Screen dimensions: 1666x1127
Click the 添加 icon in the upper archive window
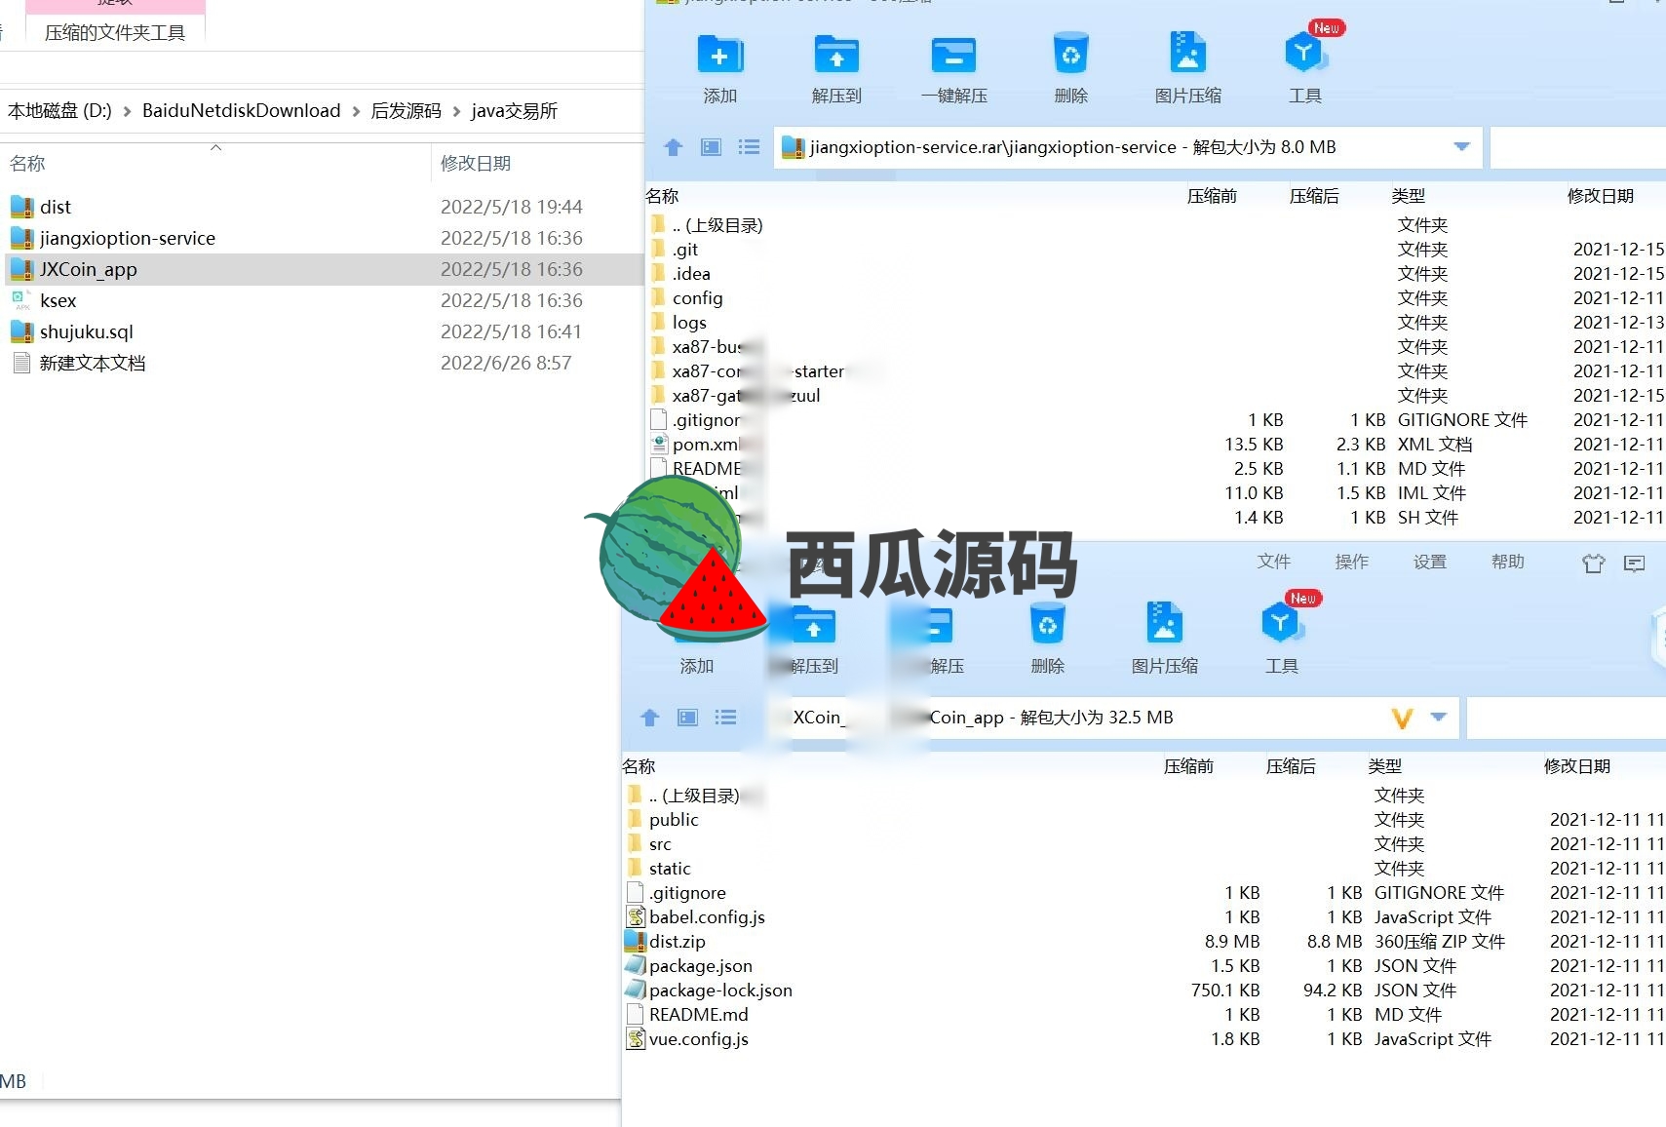(720, 55)
